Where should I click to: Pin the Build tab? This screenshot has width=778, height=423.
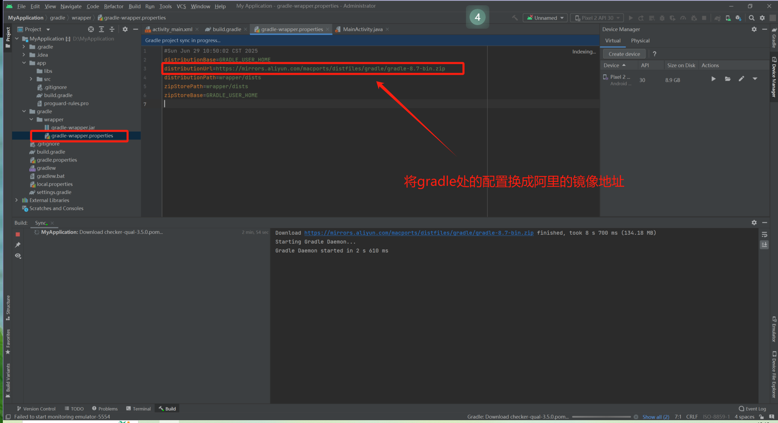click(x=18, y=245)
